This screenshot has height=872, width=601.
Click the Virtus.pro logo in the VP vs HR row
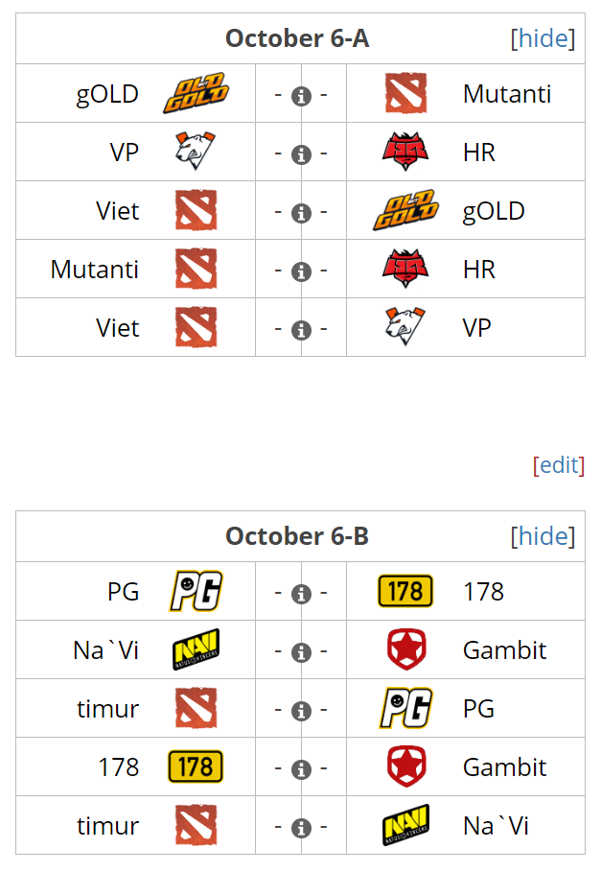point(196,152)
